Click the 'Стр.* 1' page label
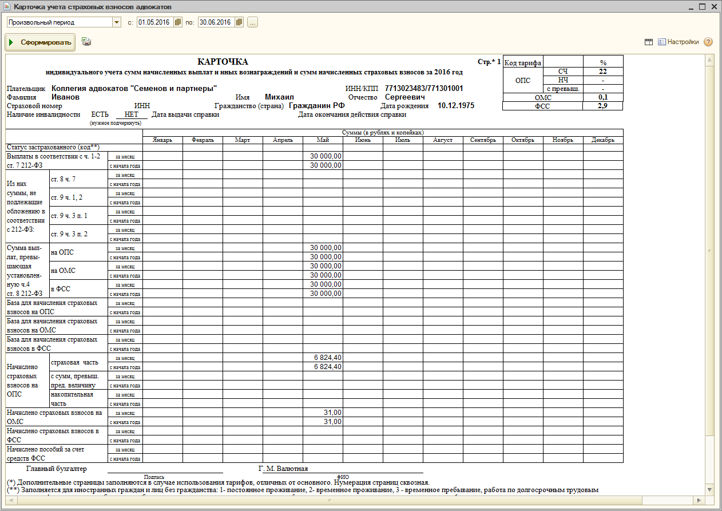Viewport: 722px width, 511px height. [489, 61]
